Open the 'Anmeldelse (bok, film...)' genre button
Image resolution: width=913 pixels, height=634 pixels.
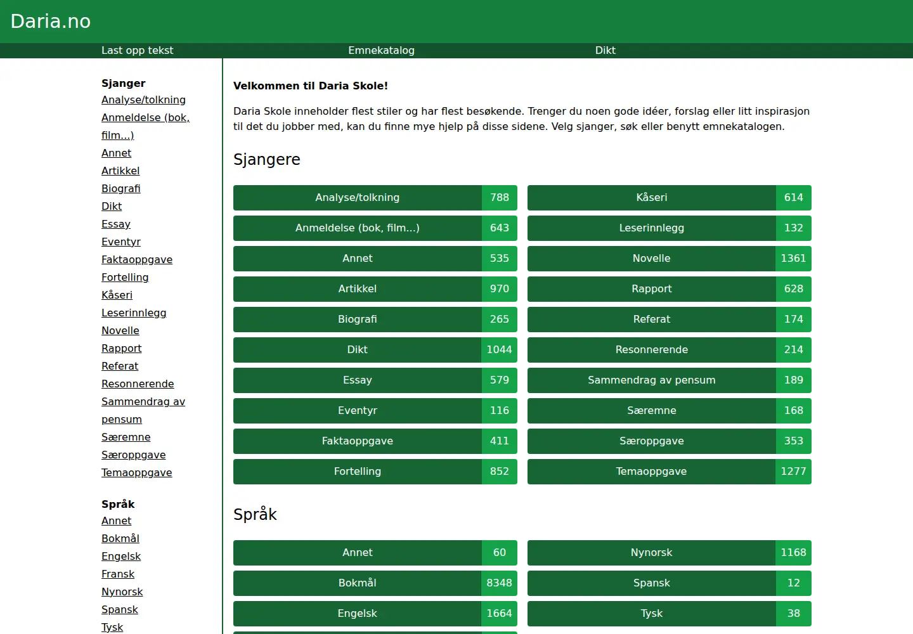click(x=375, y=228)
